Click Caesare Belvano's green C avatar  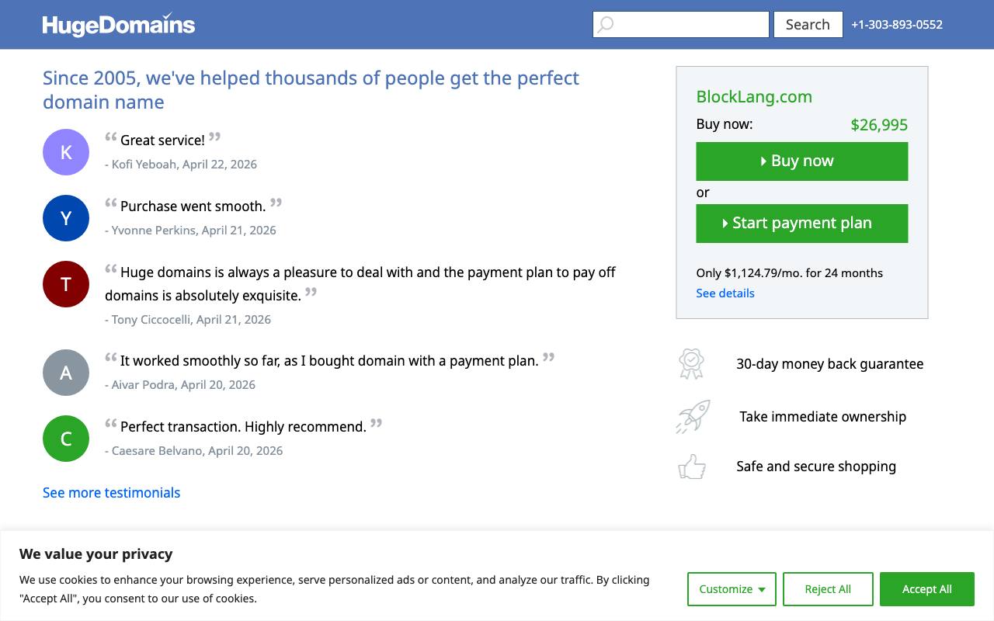pyautogui.click(x=66, y=439)
